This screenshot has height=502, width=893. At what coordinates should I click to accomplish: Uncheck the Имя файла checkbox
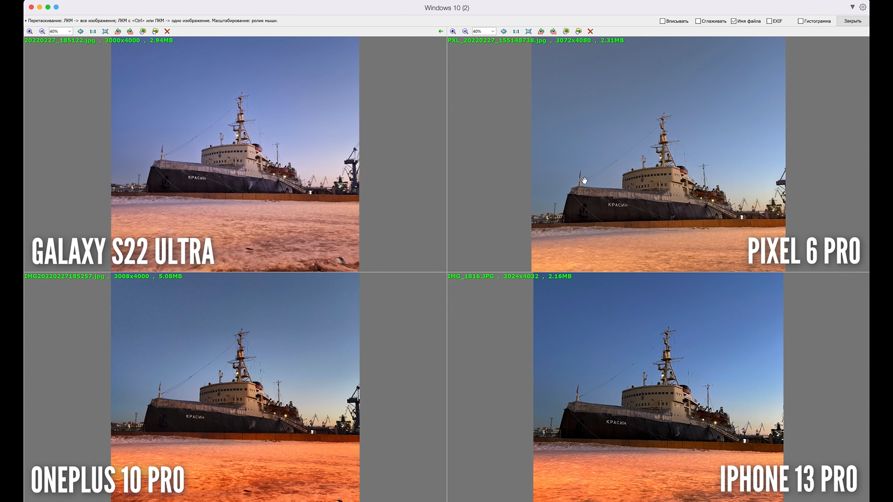(x=733, y=21)
